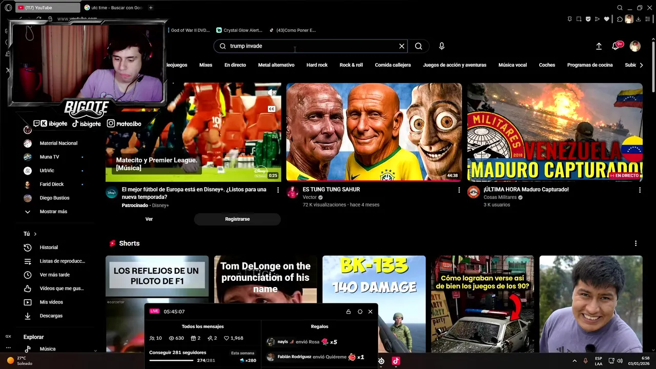The width and height of the screenshot is (656, 369).
Task: Open settings gear in live overlay panel
Action: click(x=360, y=312)
